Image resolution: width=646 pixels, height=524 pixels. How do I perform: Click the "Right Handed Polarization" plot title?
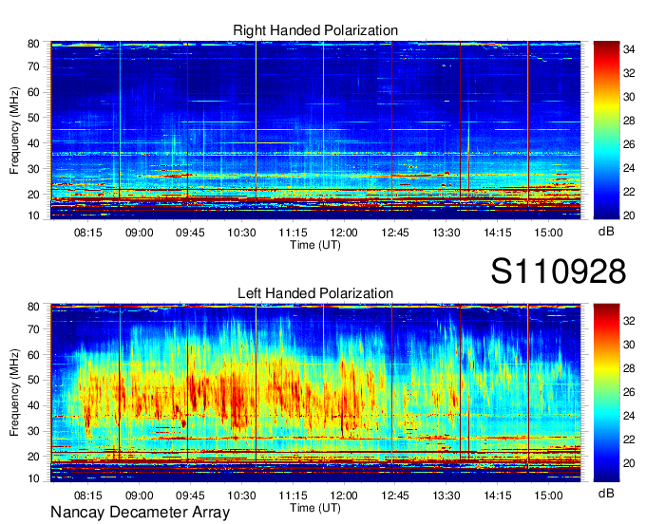(315, 30)
